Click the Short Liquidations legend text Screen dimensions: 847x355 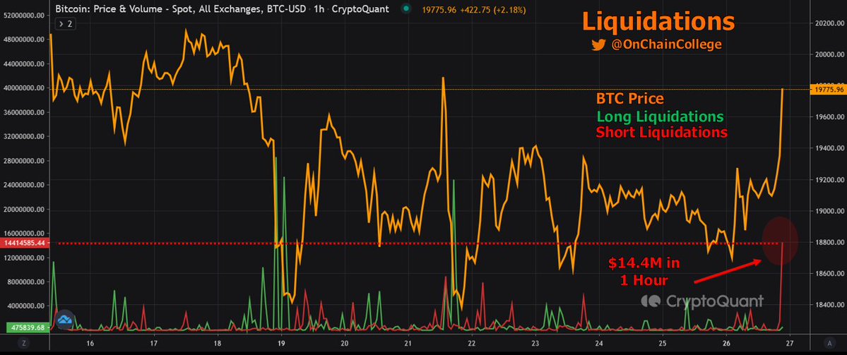662,132
